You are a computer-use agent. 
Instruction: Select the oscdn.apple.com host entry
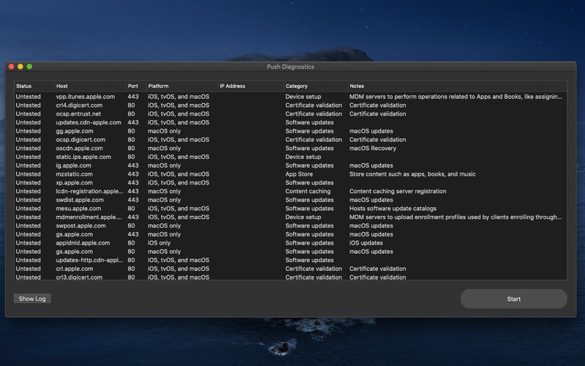tap(80, 149)
